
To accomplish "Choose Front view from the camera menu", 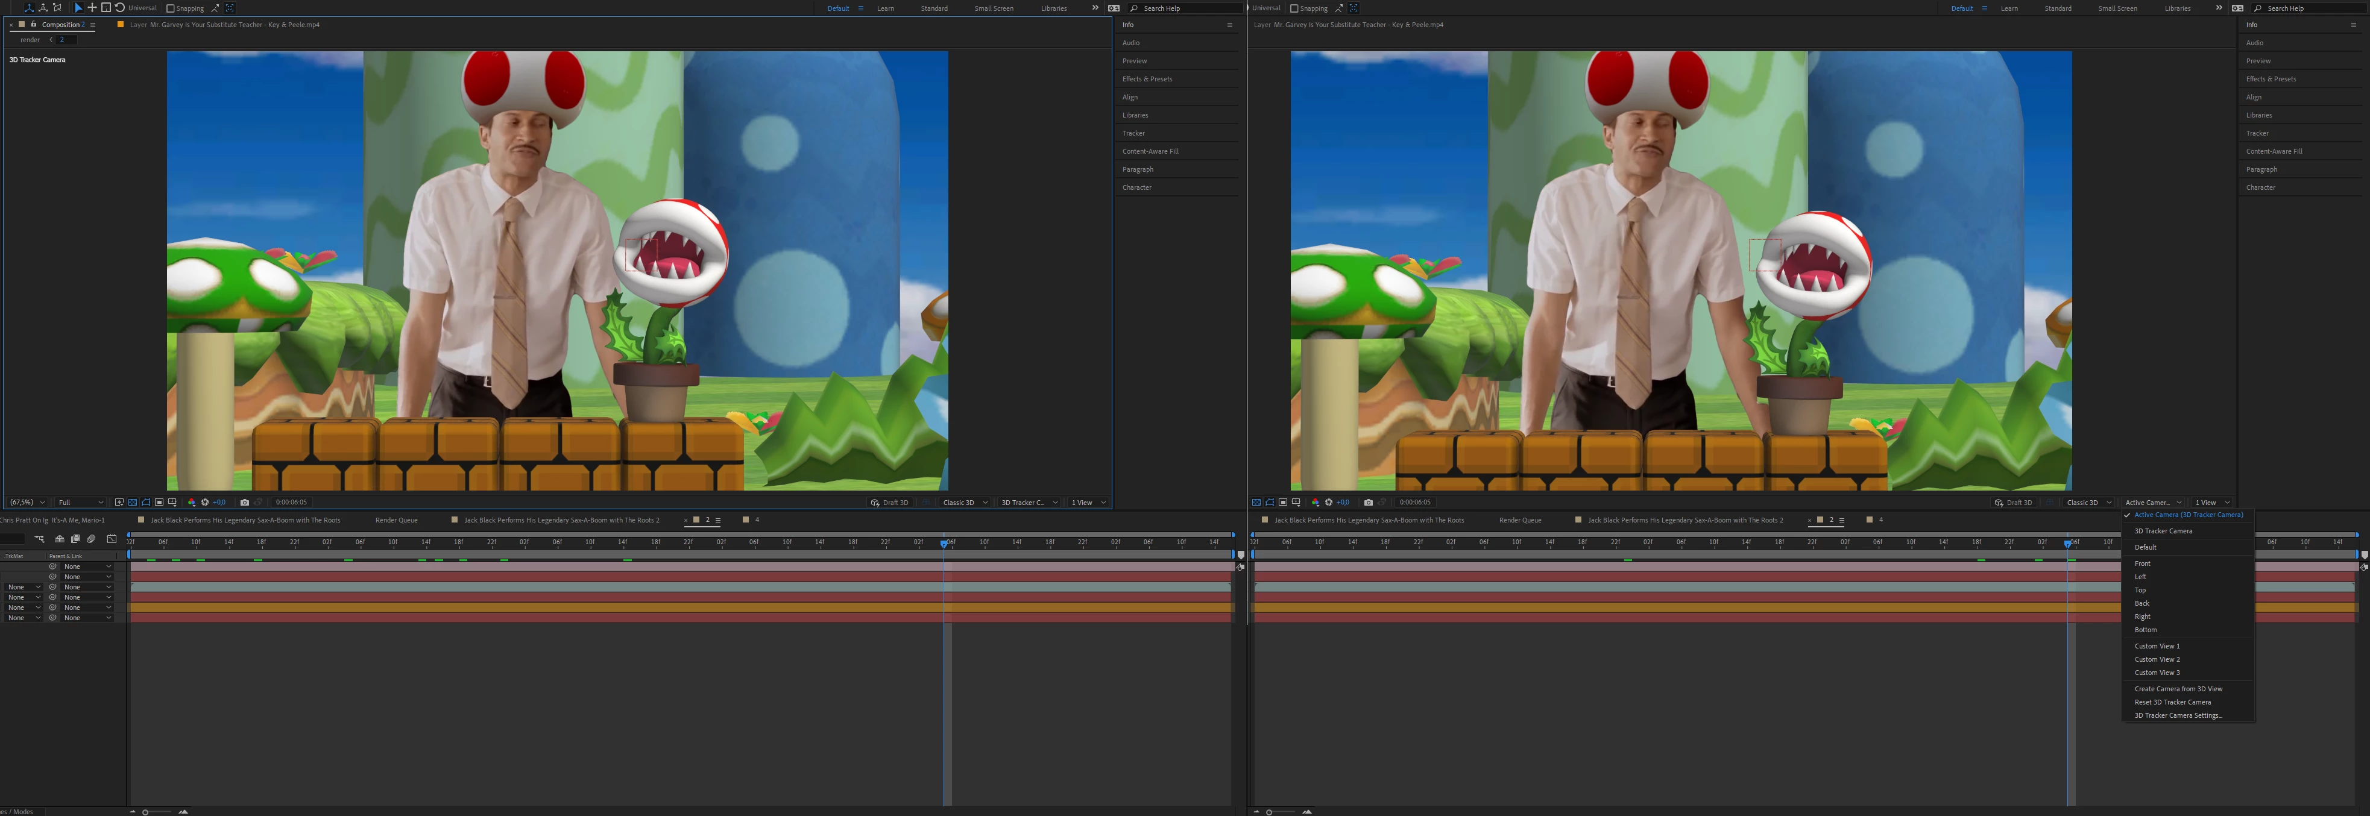I will pos(2142,563).
